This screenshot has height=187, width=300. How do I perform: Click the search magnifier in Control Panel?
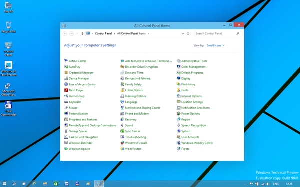pyautogui.click(x=238, y=34)
